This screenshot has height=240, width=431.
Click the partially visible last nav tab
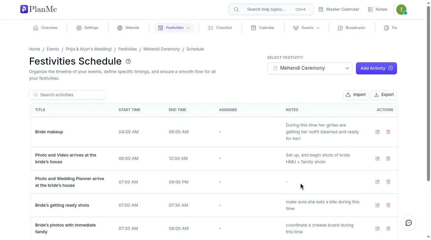[x=391, y=28]
